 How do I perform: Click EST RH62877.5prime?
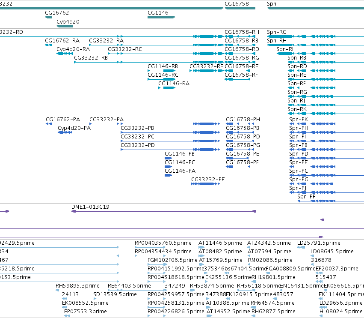coord(273,312)
